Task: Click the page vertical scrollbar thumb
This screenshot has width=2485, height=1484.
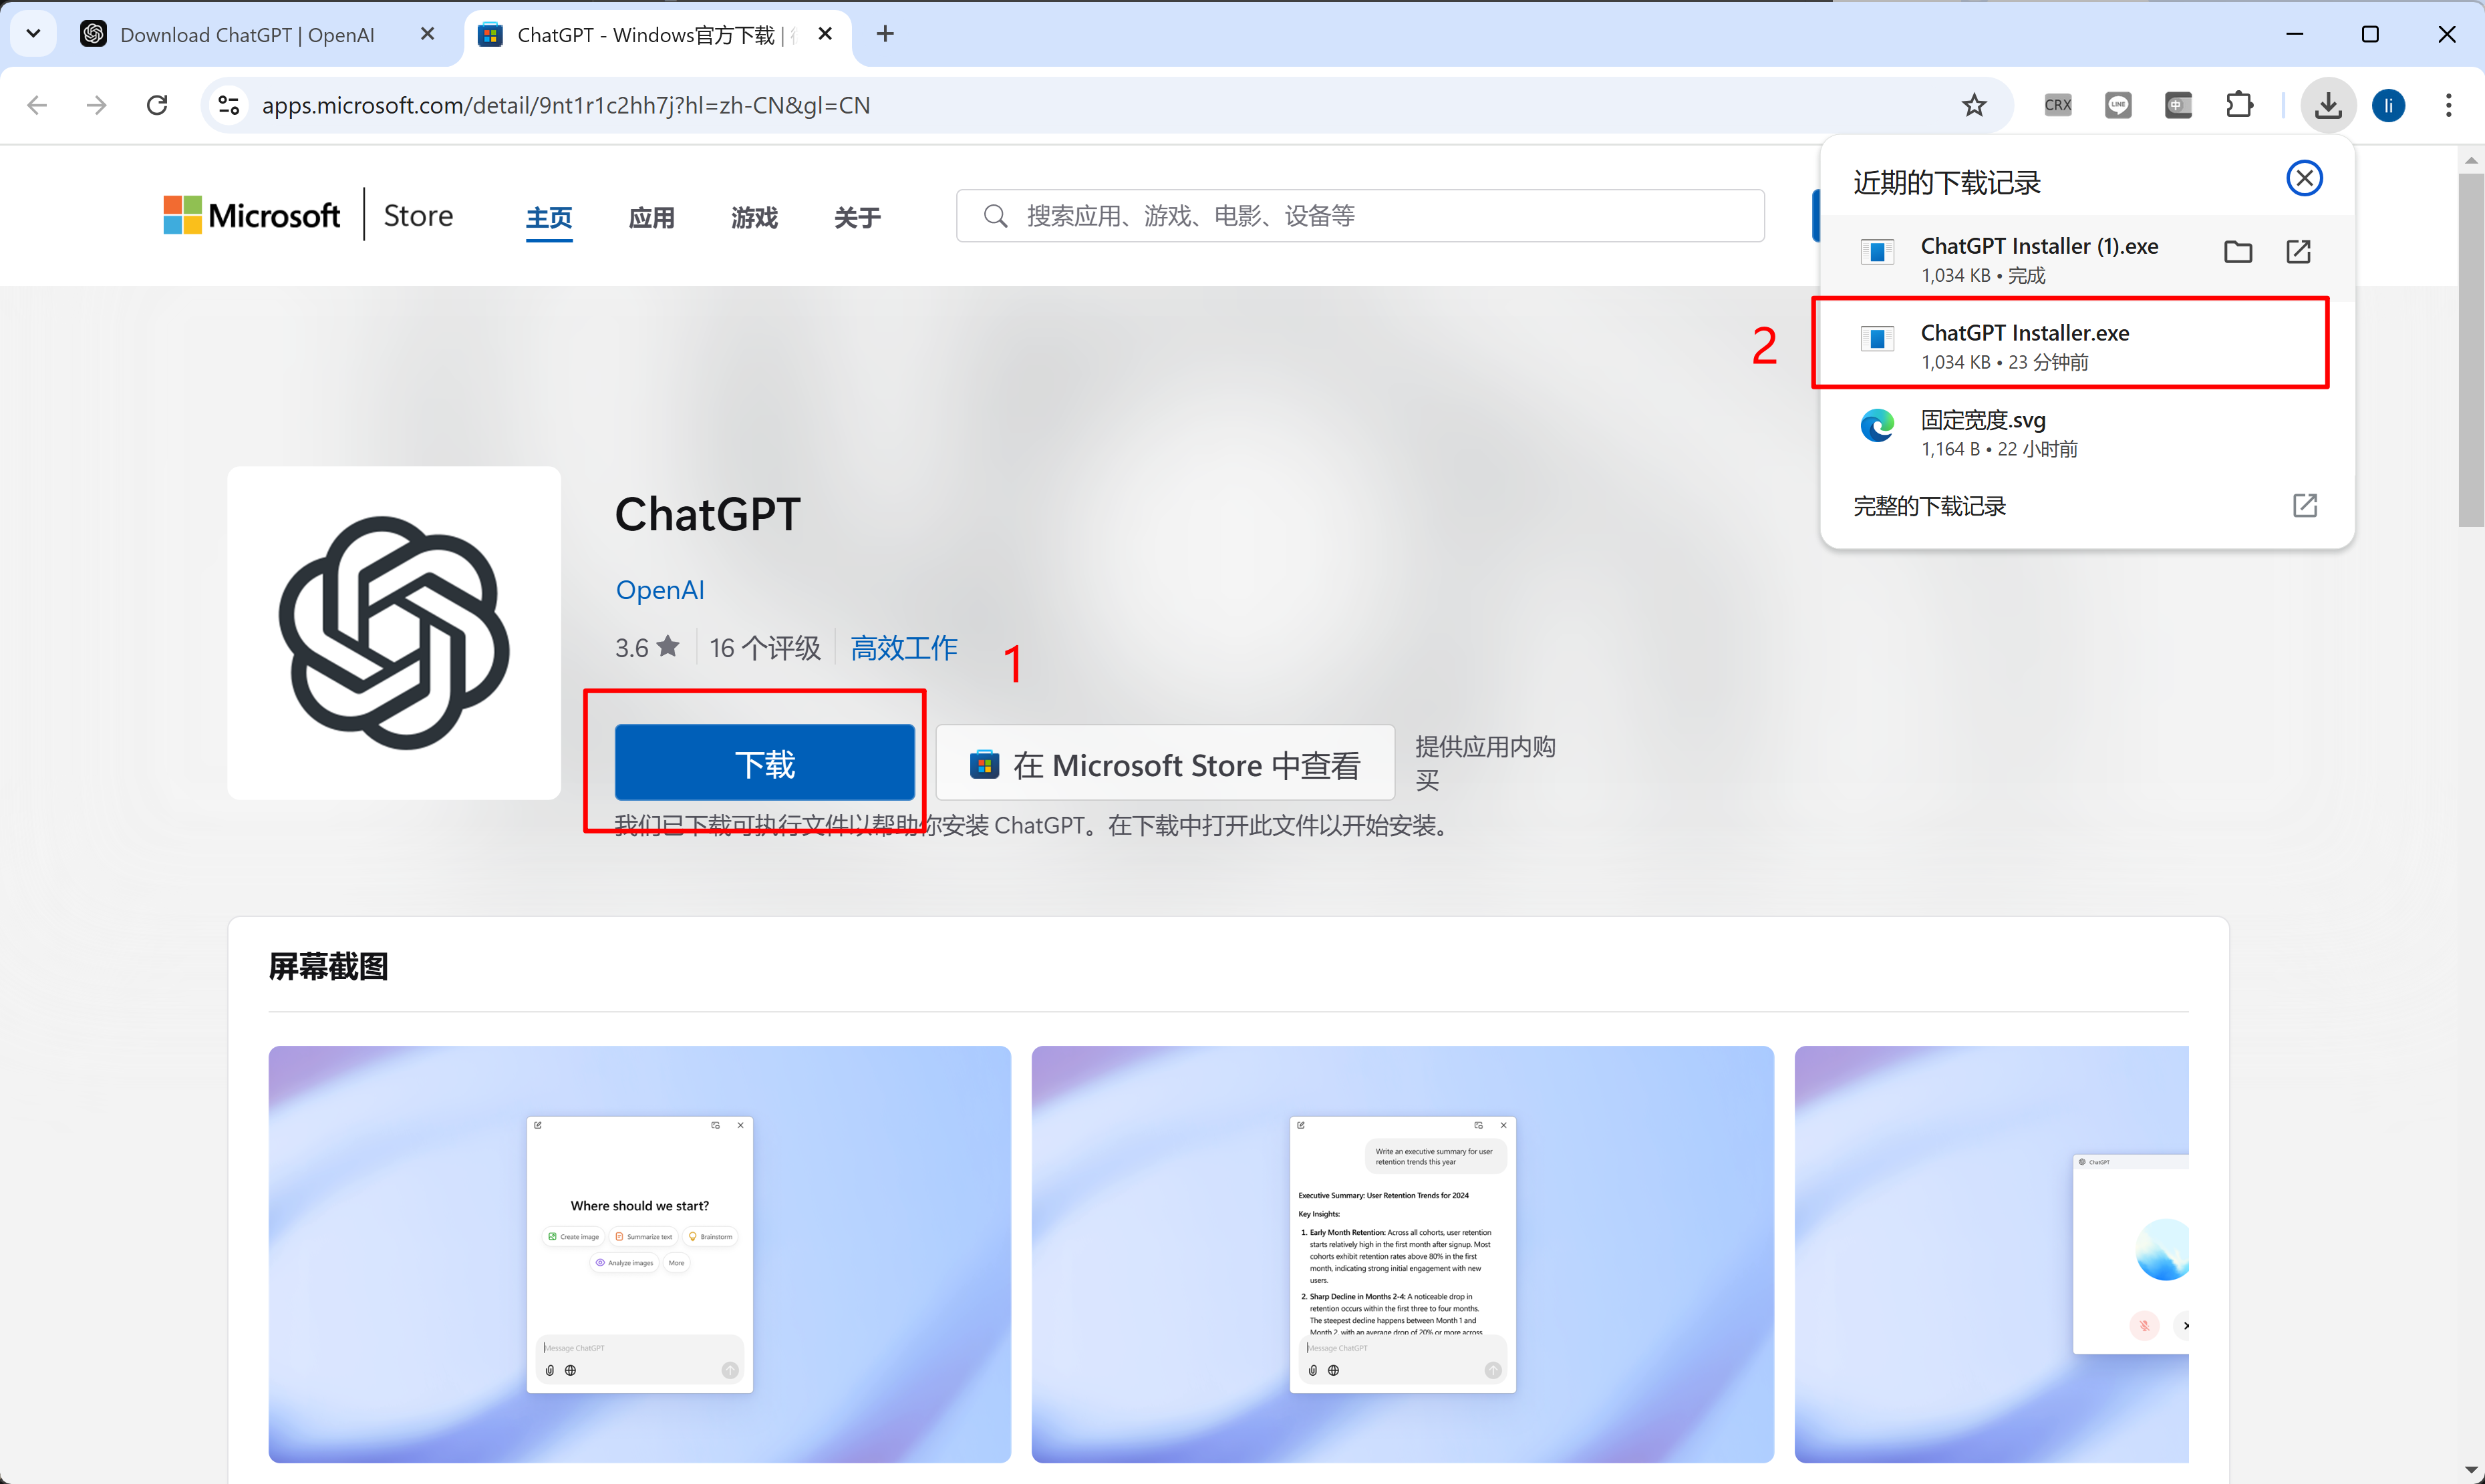Action: coord(2471,349)
